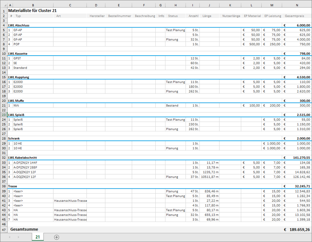Select quantity cell '180 St.'
The height and width of the screenshot is (242, 312).
coord(193,87)
